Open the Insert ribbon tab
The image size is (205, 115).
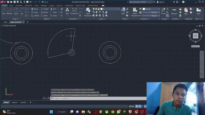click(x=11, y=5)
